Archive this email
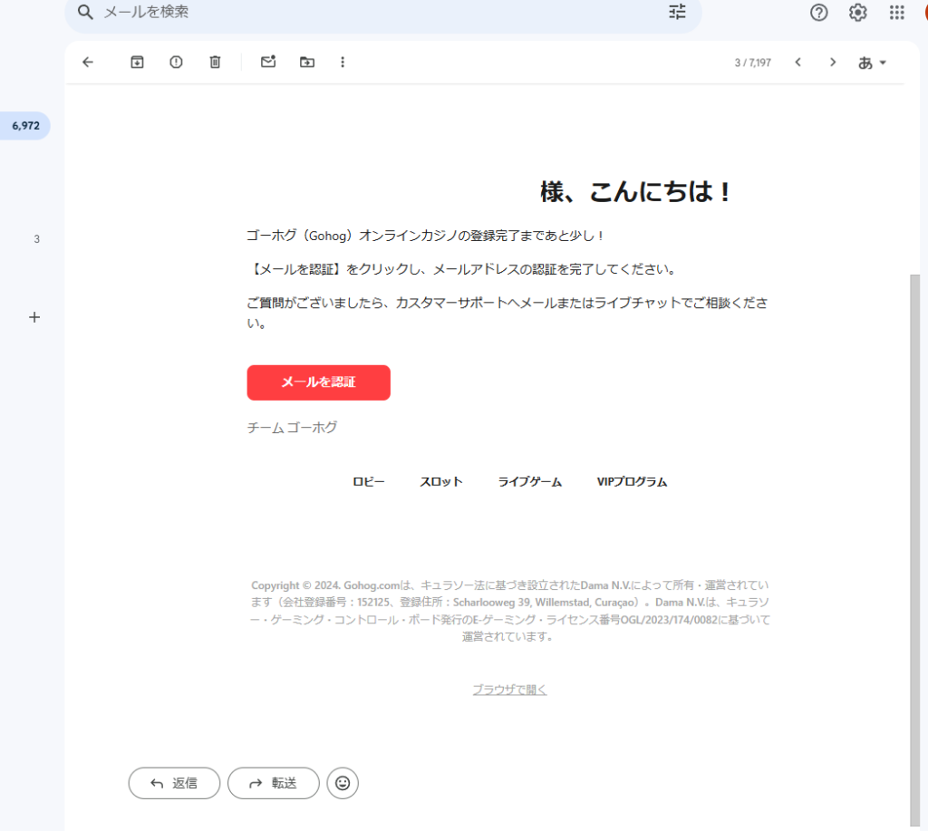Viewport: 928px width, 831px height. pos(138,63)
